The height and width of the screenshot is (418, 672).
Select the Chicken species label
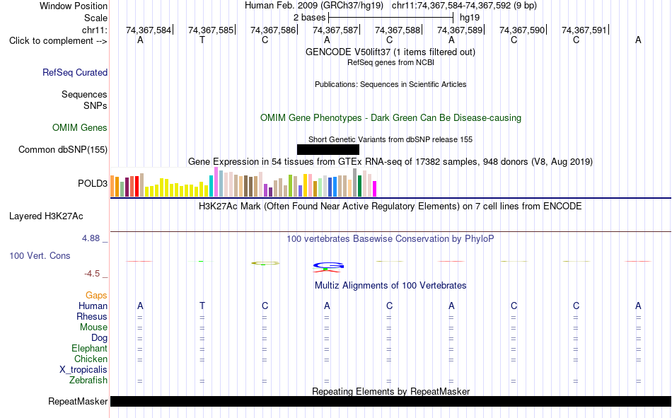tap(91, 359)
